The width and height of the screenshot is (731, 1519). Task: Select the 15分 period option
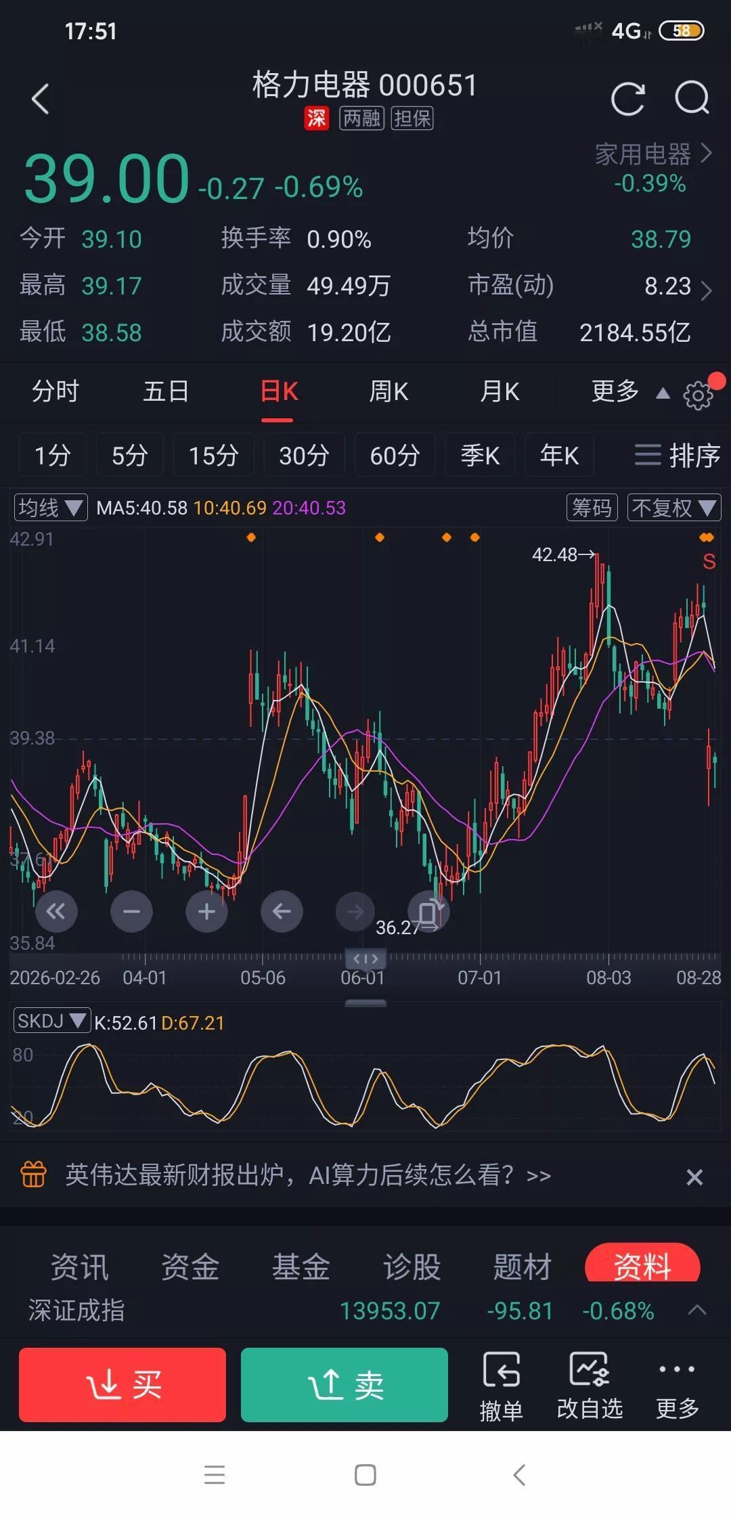[214, 455]
